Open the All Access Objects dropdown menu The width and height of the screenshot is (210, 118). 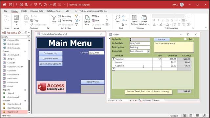[26, 32]
